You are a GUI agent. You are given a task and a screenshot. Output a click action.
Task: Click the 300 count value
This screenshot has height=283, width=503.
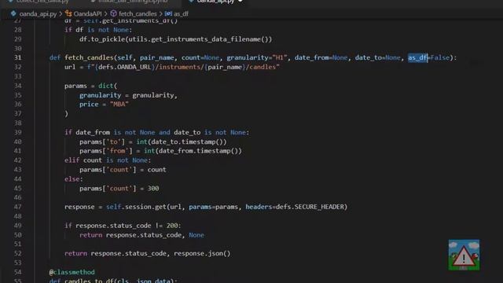pos(153,189)
